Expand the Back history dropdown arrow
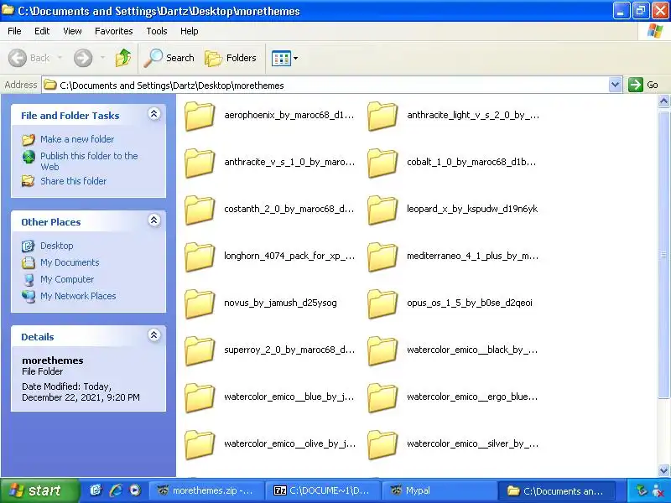 pos(60,58)
